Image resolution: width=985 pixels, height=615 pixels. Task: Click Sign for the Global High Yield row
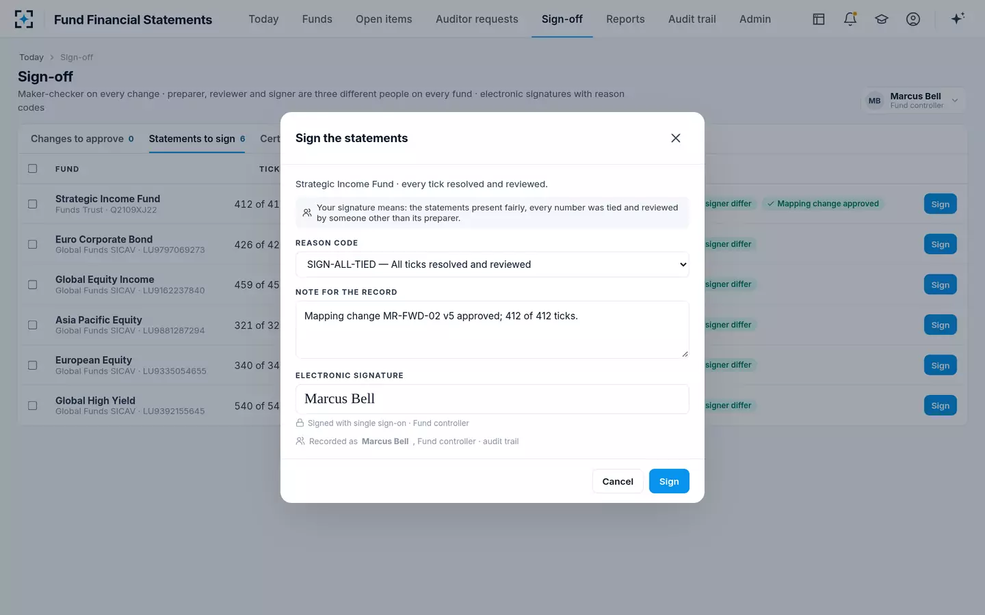coord(941,405)
